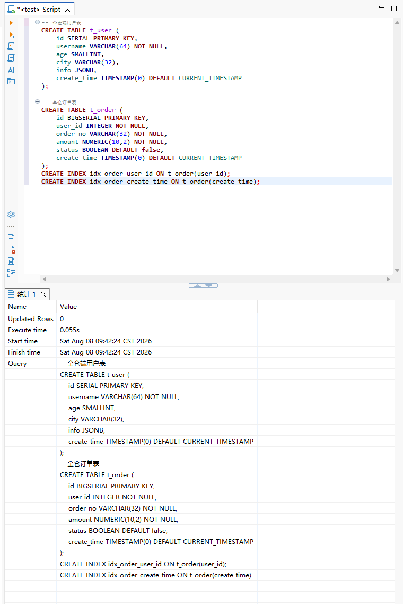Image resolution: width=403 pixels, height=604 pixels.
Task: Maximize results using the sash up arrow
Action: 197,286
